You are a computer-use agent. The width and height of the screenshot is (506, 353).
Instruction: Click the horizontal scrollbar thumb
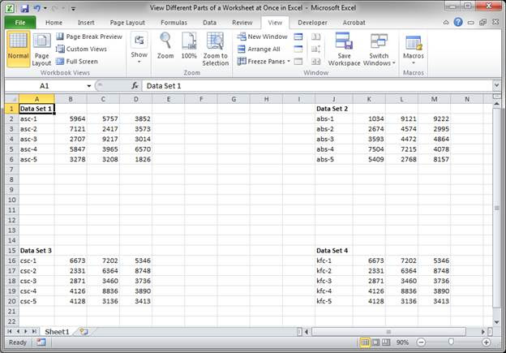388,332
